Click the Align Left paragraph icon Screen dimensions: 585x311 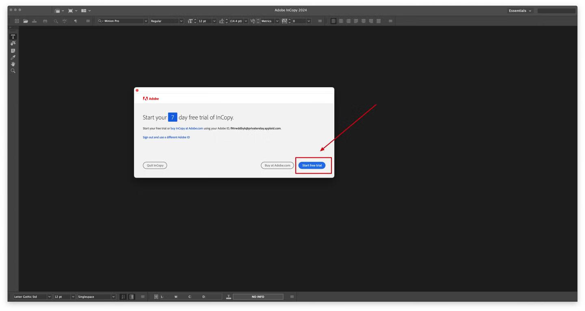pos(334,21)
